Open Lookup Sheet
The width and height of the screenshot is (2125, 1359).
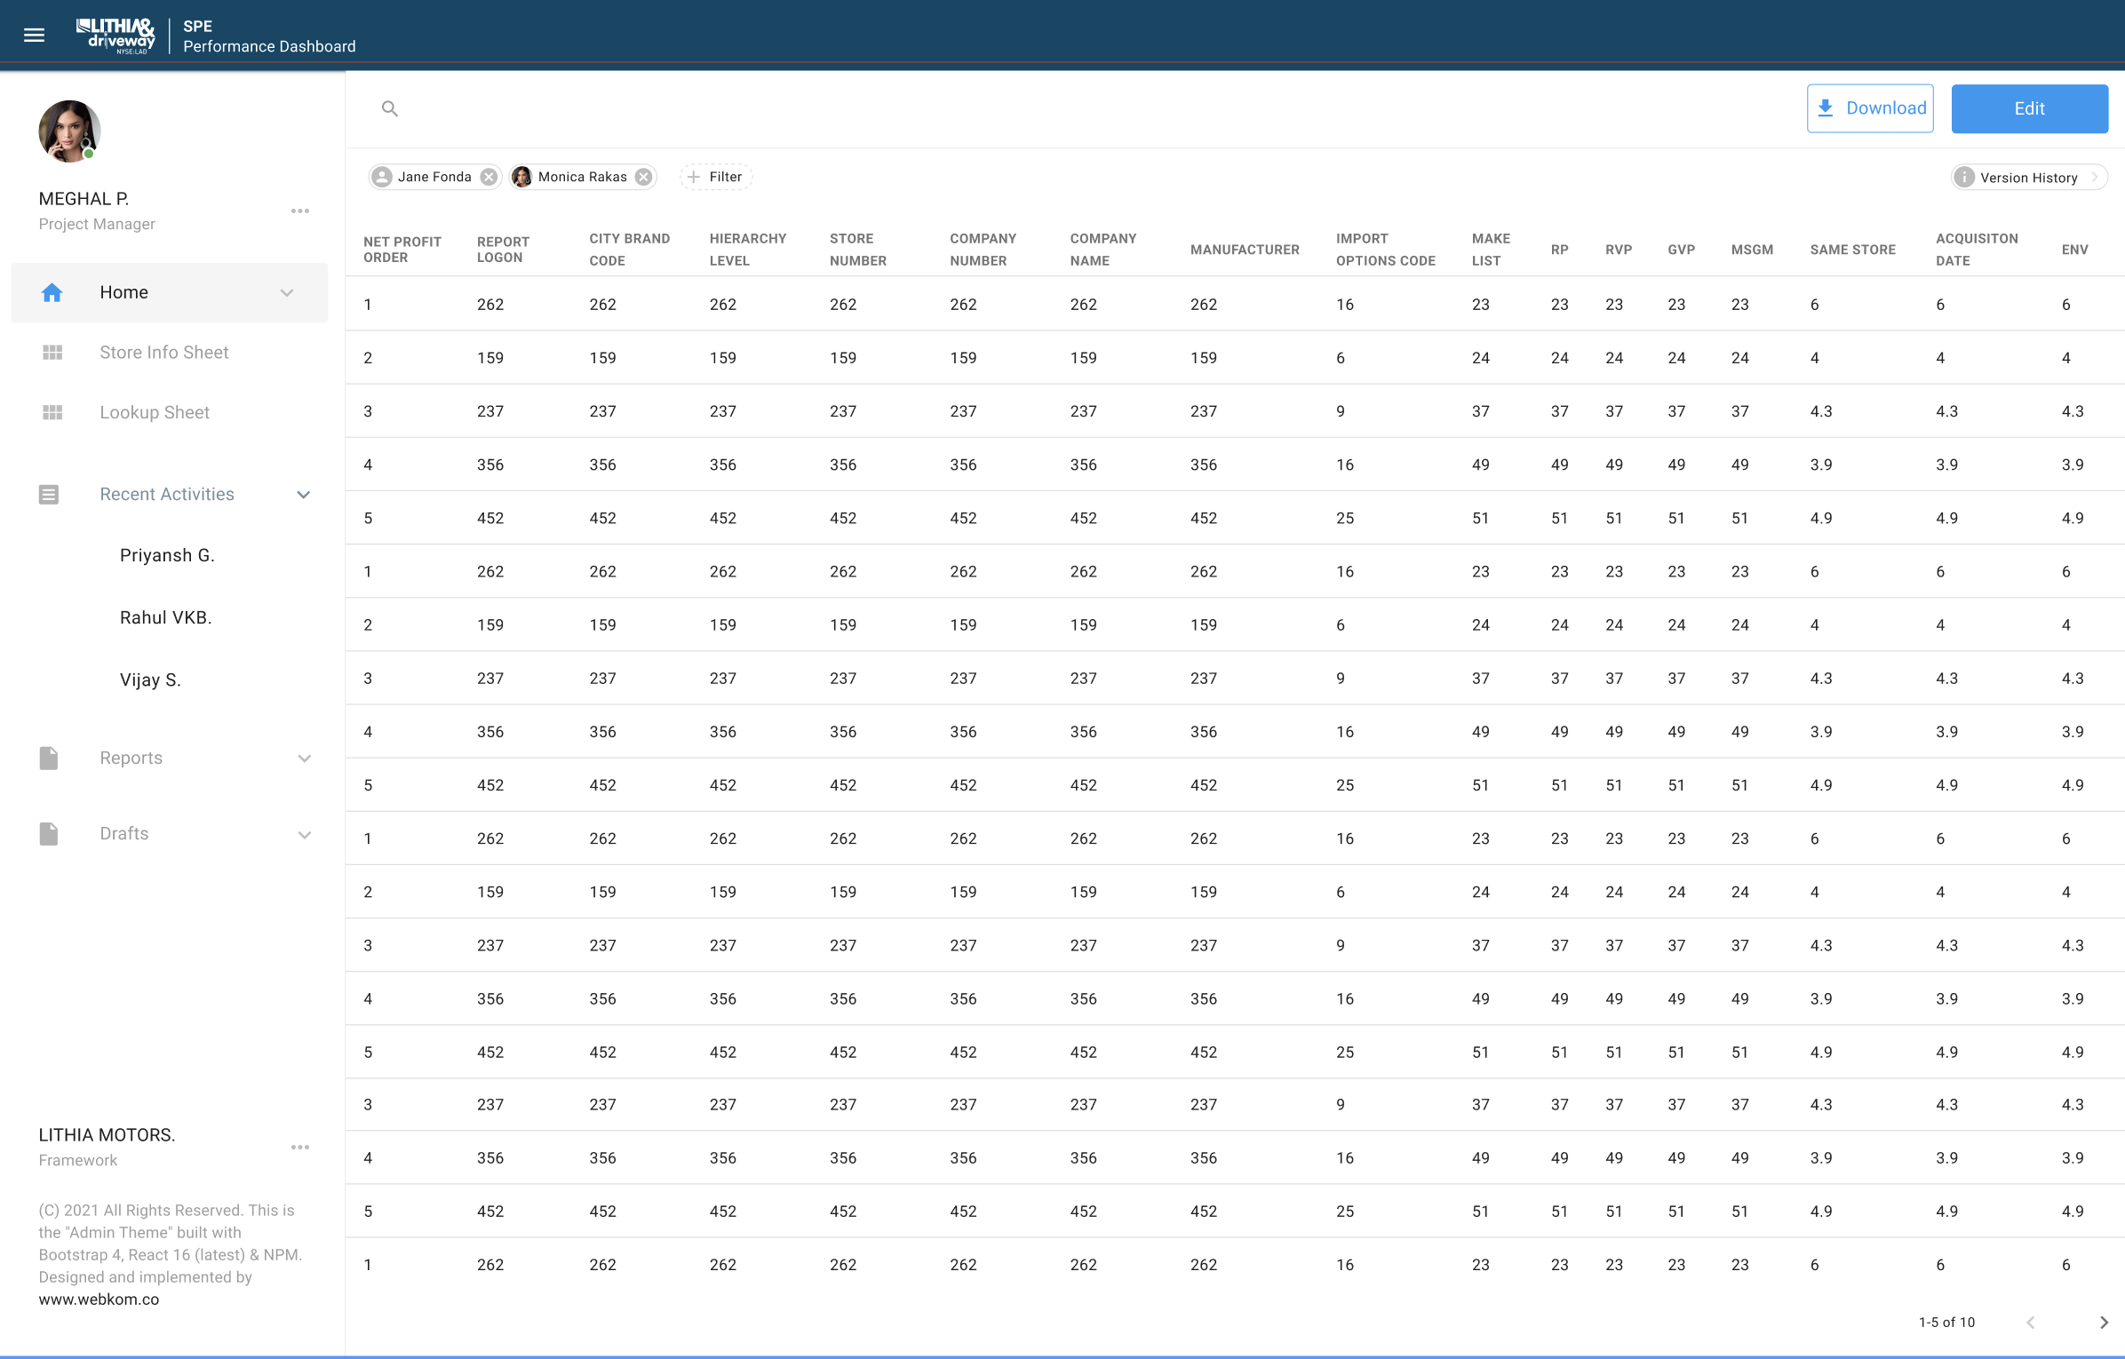pos(155,412)
